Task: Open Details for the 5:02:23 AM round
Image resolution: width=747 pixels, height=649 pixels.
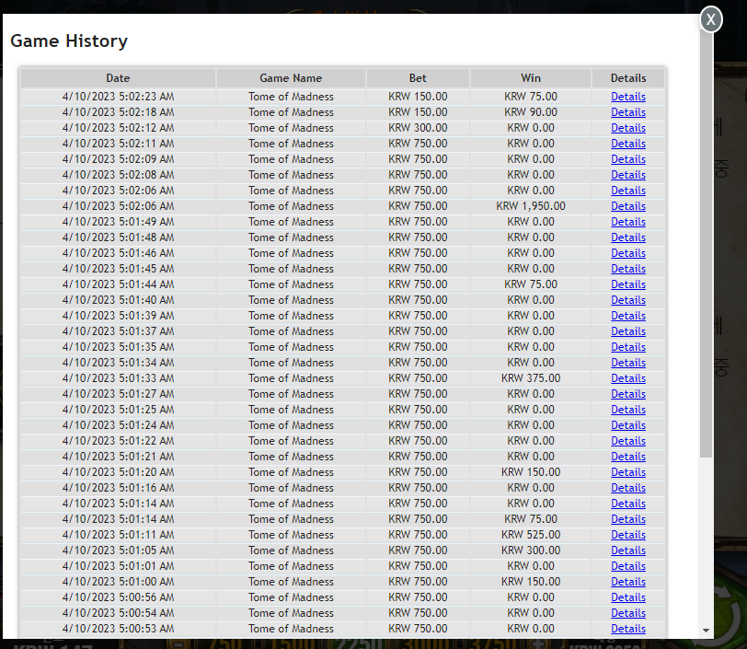Action: click(628, 97)
